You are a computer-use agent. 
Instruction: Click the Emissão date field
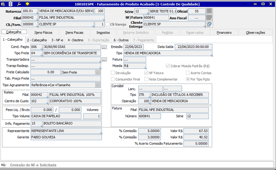point(134,47)
